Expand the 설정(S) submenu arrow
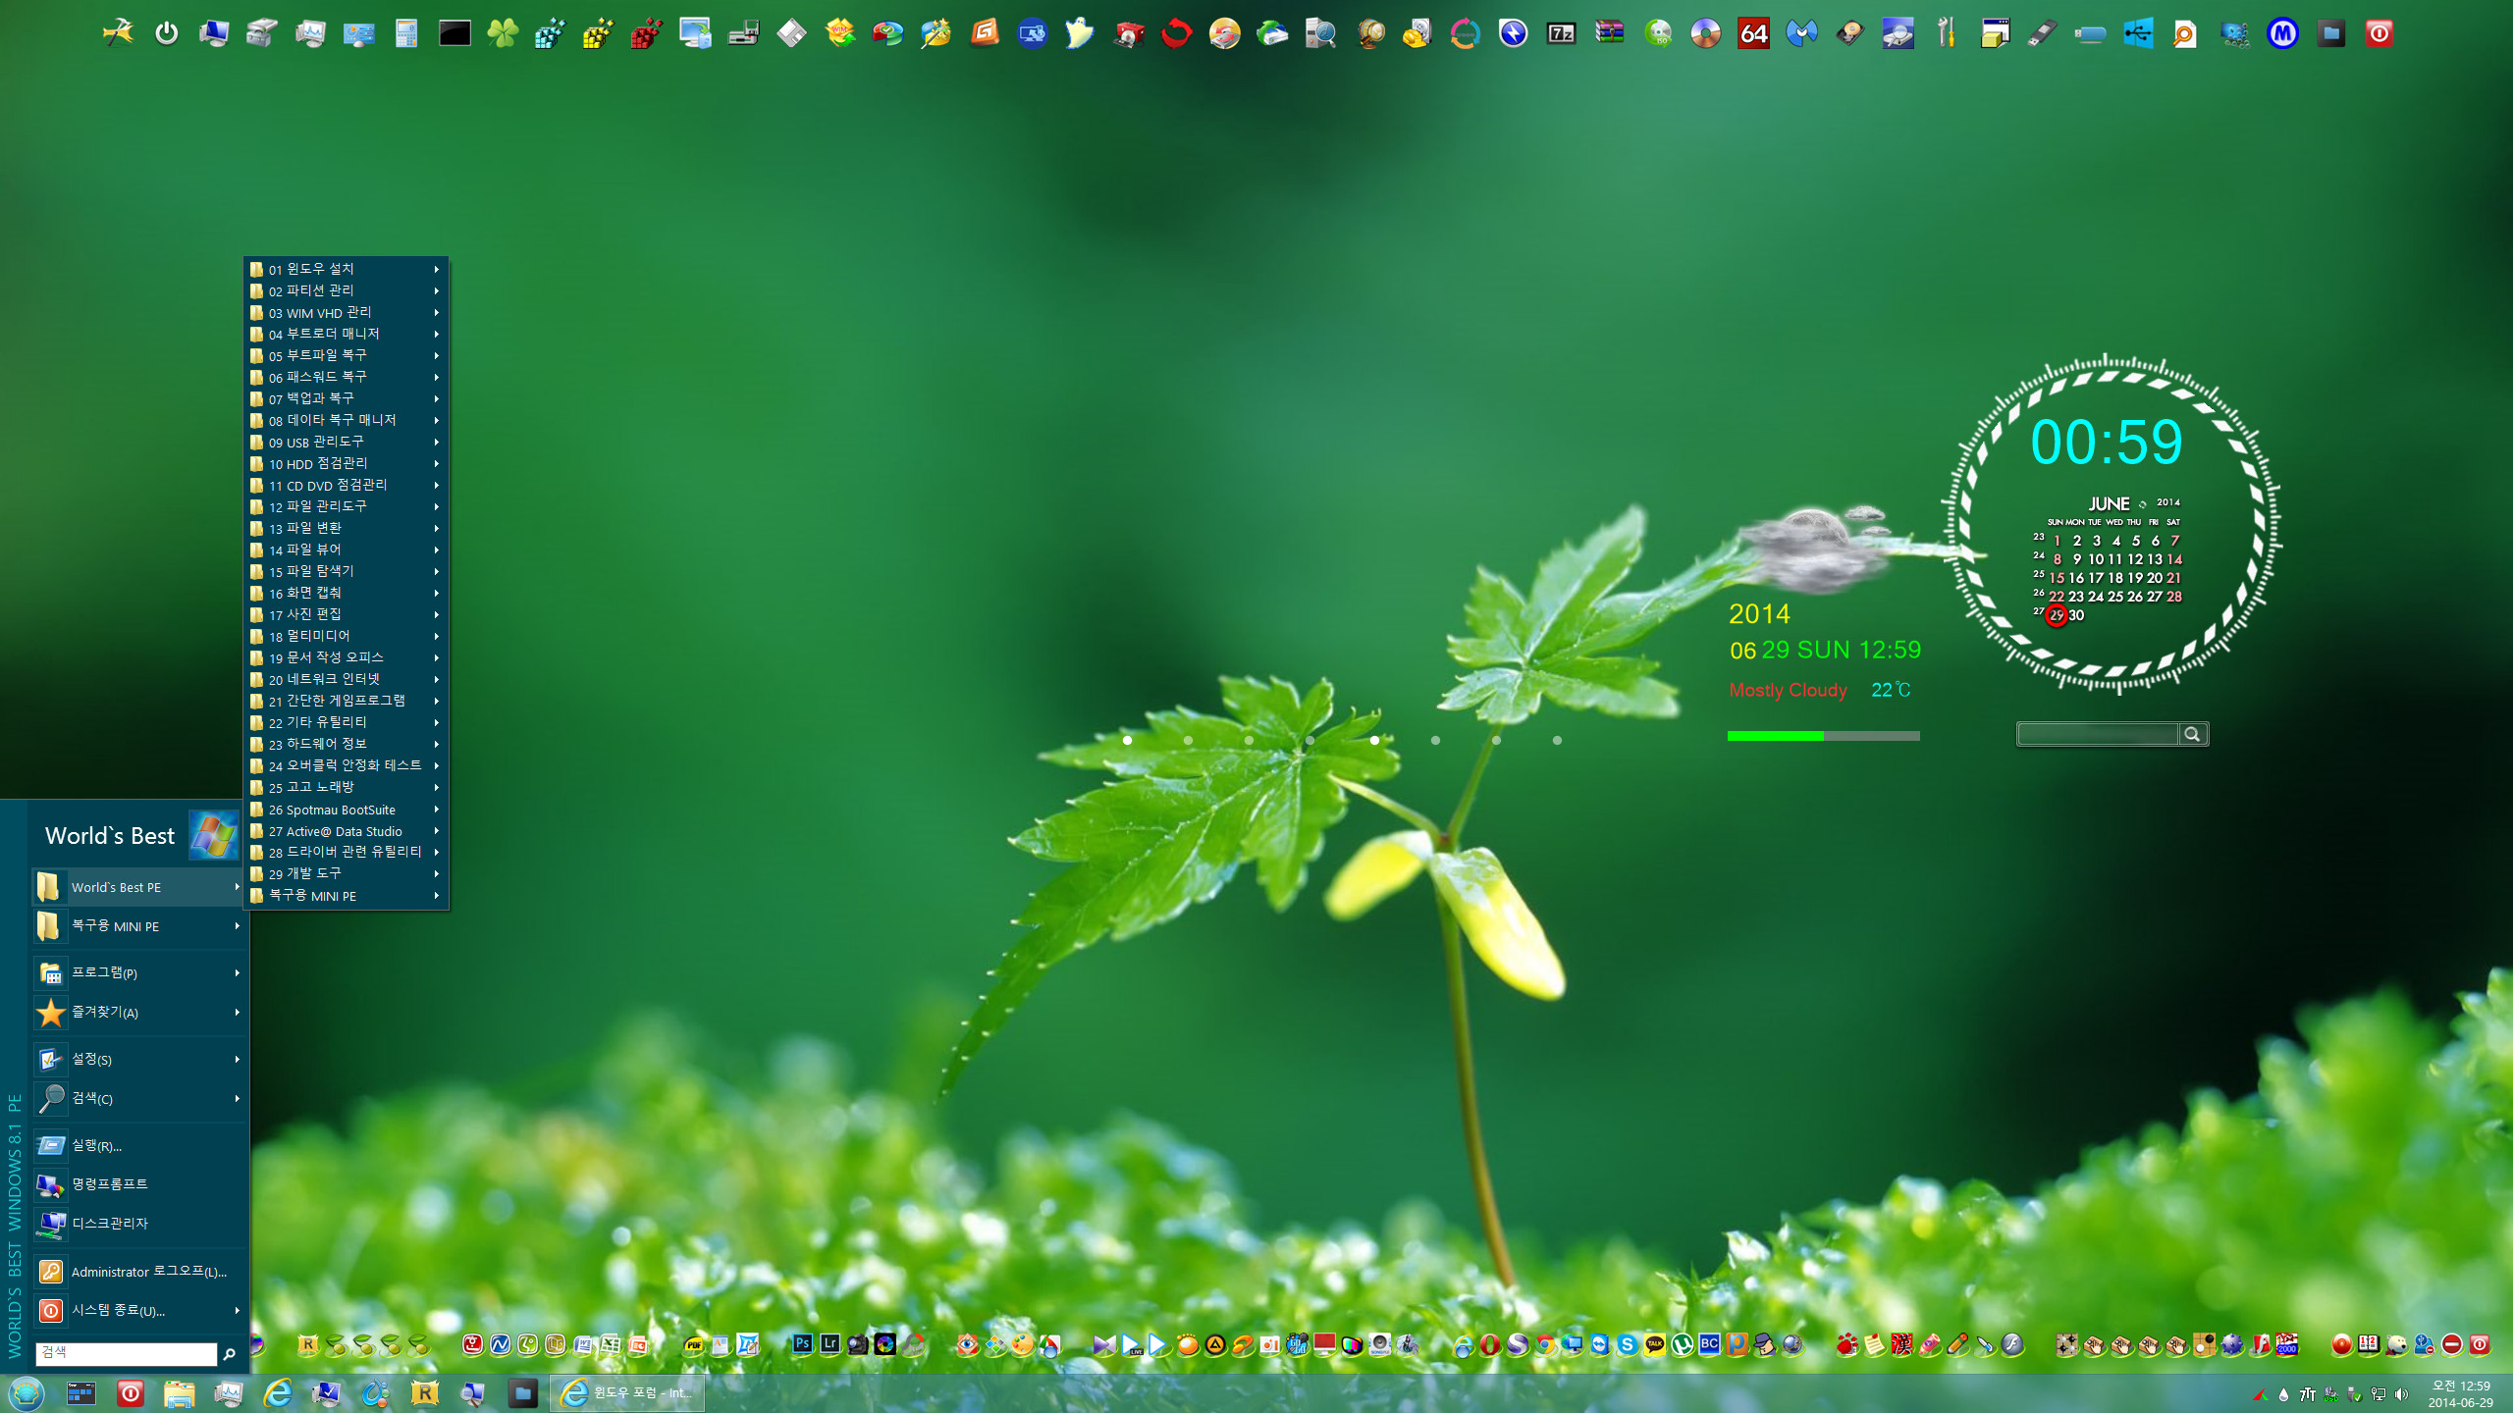The image size is (2513, 1413). [x=237, y=1059]
